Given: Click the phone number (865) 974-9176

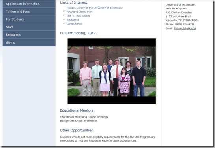Looking at the screenshot, I should point(185,25).
